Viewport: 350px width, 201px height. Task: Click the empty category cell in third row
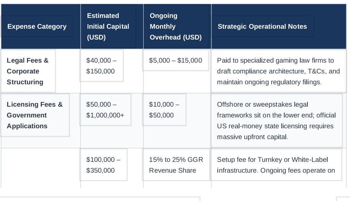[x=41, y=168]
